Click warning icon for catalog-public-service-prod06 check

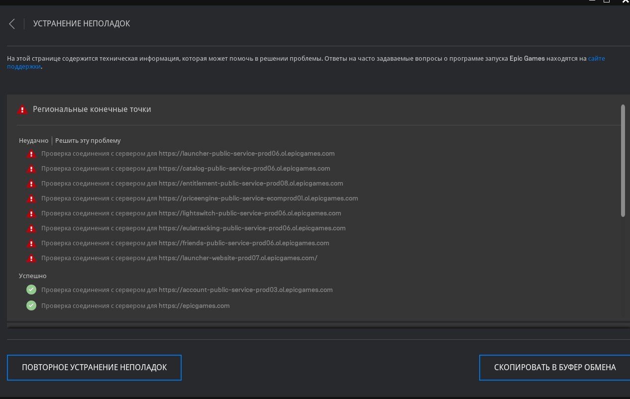click(31, 169)
